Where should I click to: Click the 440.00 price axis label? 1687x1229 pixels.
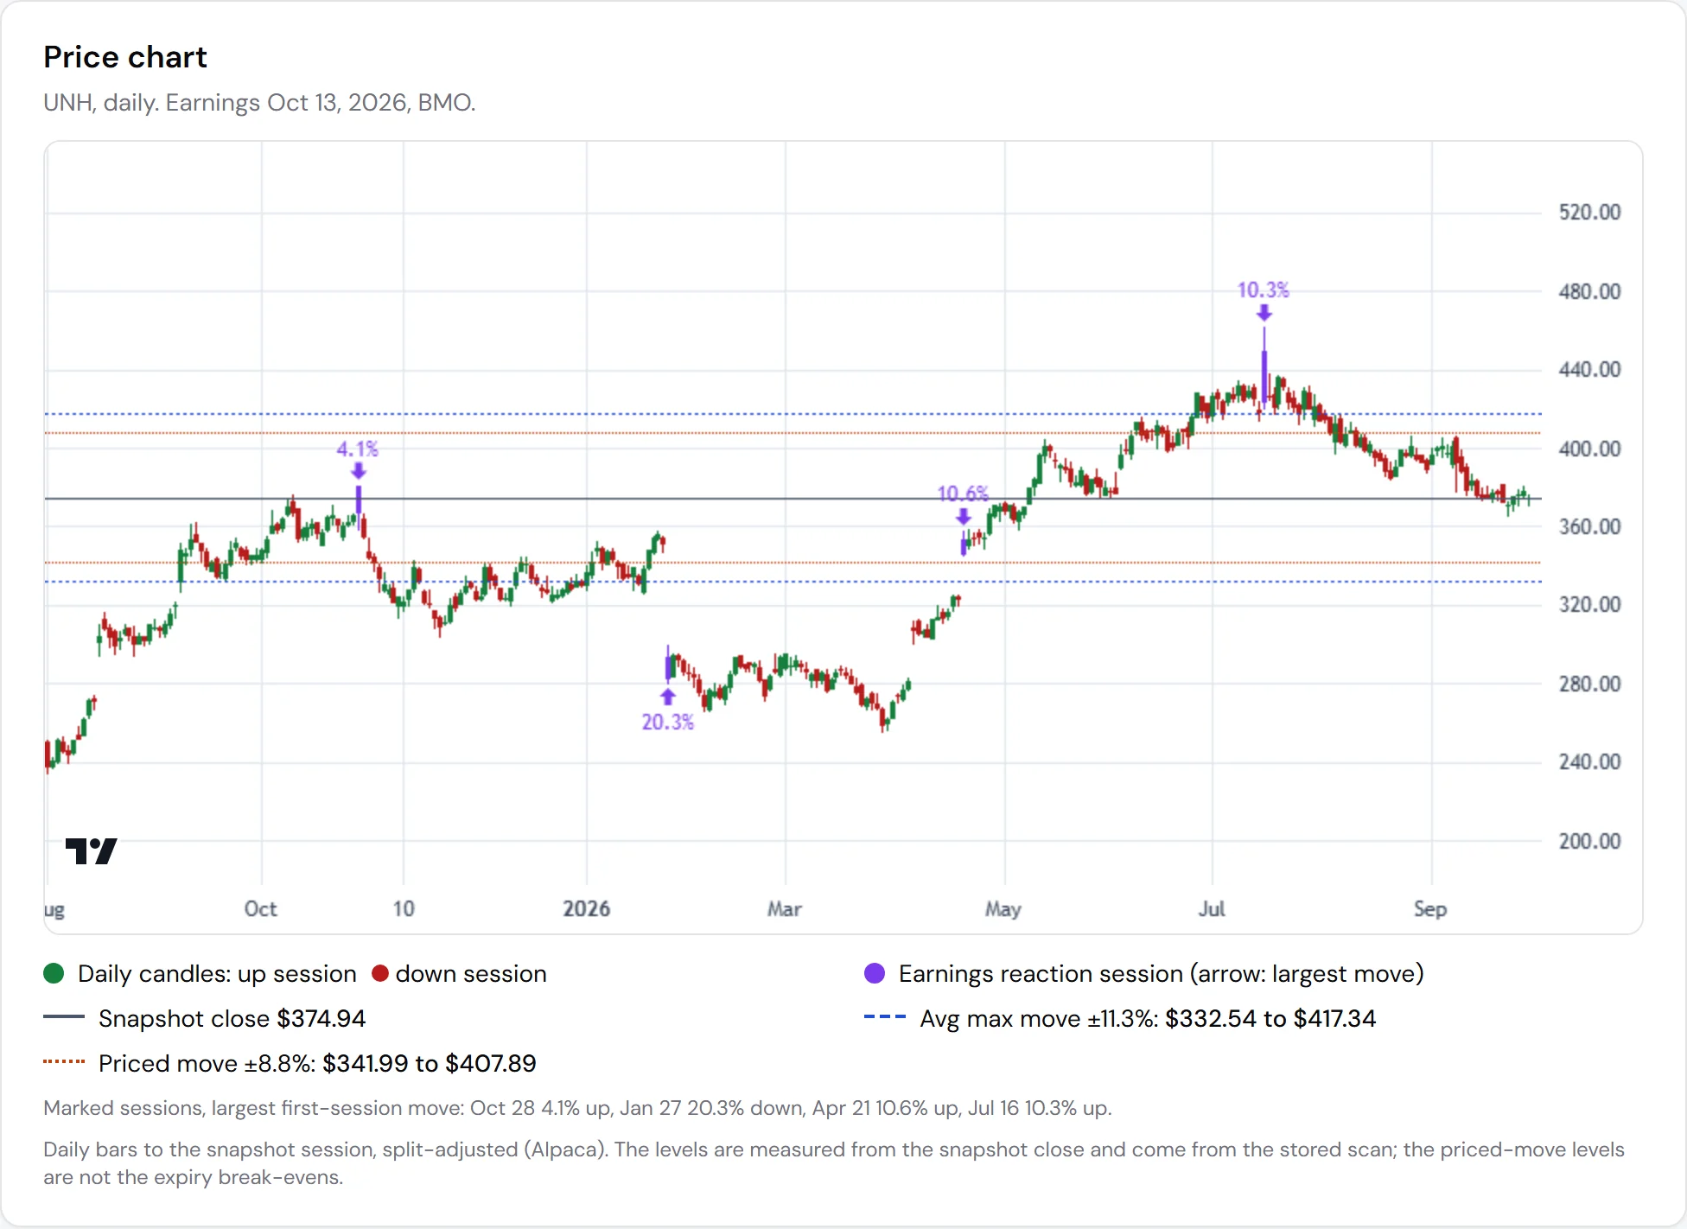pyautogui.click(x=1589, y=370)
